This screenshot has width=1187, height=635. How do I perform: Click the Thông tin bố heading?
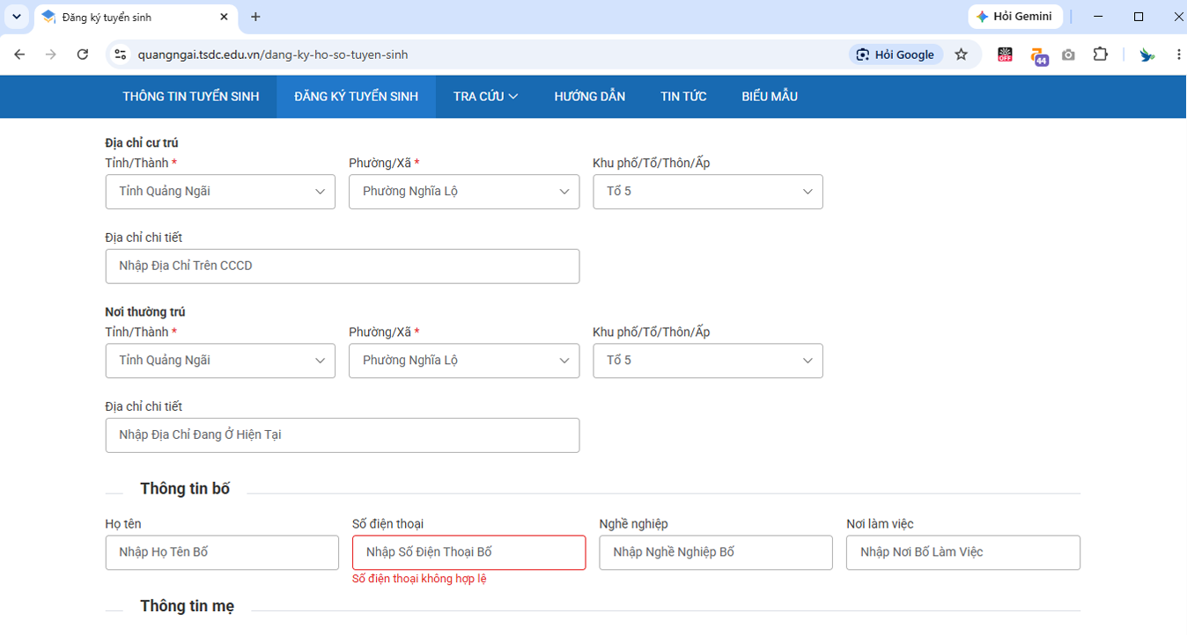(185, 489)
